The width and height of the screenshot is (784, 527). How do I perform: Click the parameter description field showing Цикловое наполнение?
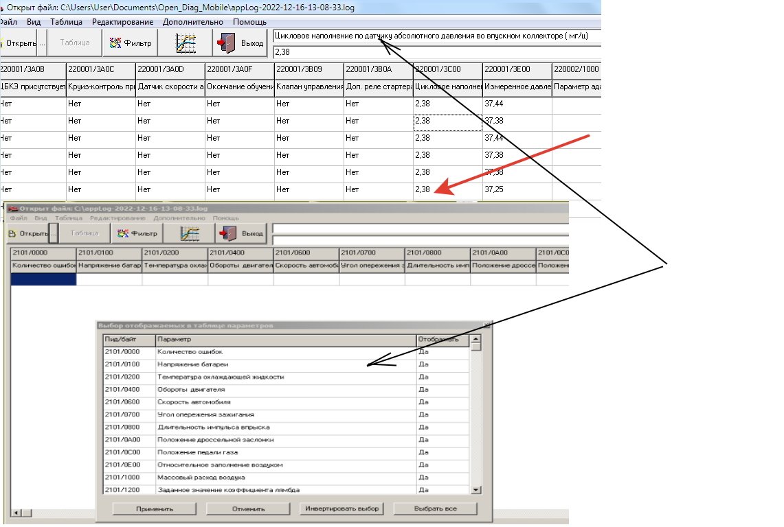pos(437,36)
